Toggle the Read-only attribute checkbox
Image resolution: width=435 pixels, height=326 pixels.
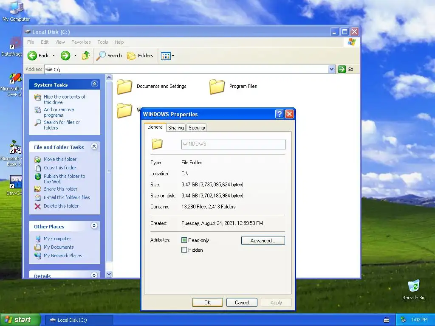click(184, 240)
